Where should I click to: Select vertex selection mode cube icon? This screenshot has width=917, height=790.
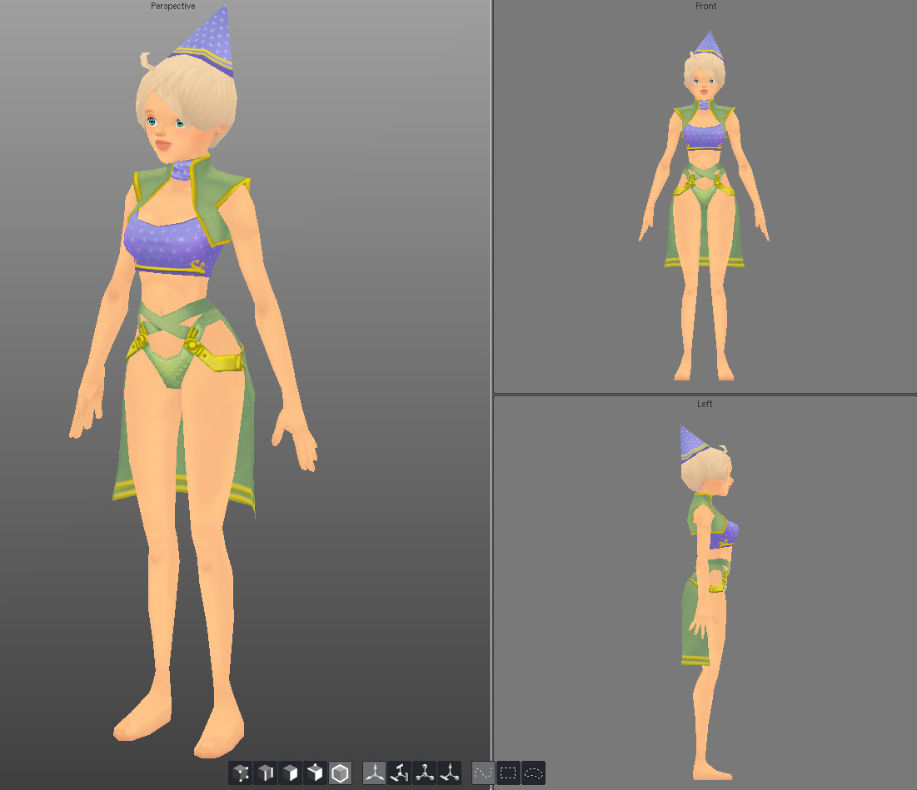click(241, 773)
